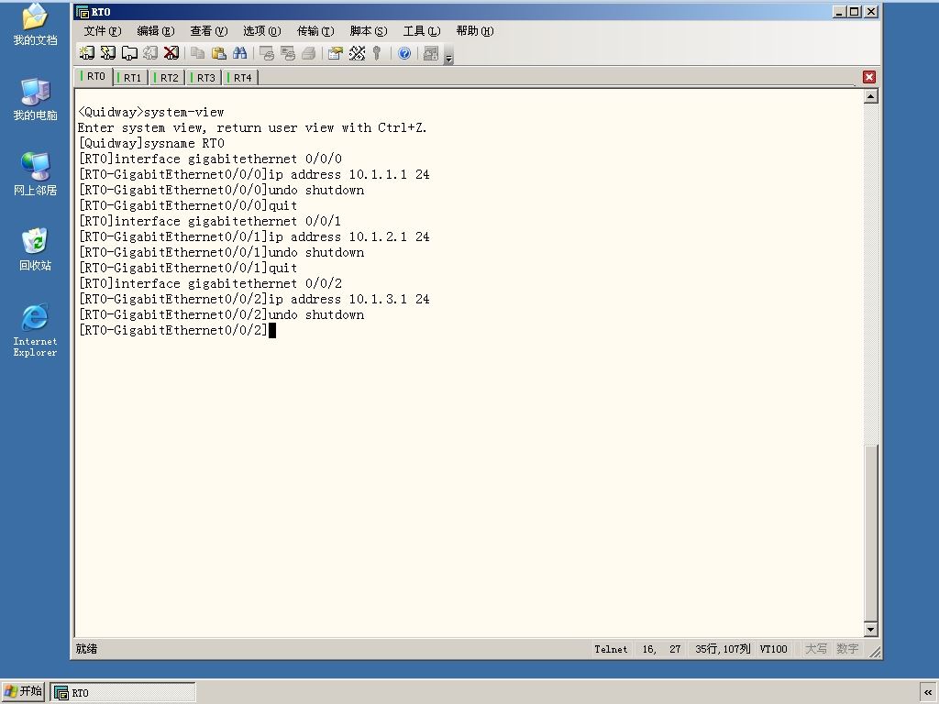This screenshot has width=939, height=704.
Task: Open the 脚本(S) menu
Action: 369,31
